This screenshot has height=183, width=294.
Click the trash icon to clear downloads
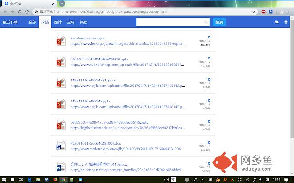tap(286, 22)
